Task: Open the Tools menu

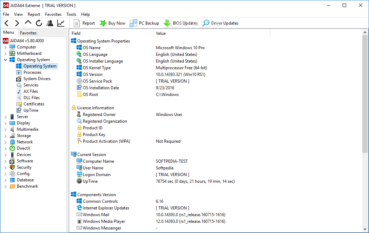Action: [x=71, y=14]
